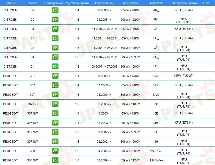Select the 03.2009 -> production date cell
The image size is (215, 165).
104,160
